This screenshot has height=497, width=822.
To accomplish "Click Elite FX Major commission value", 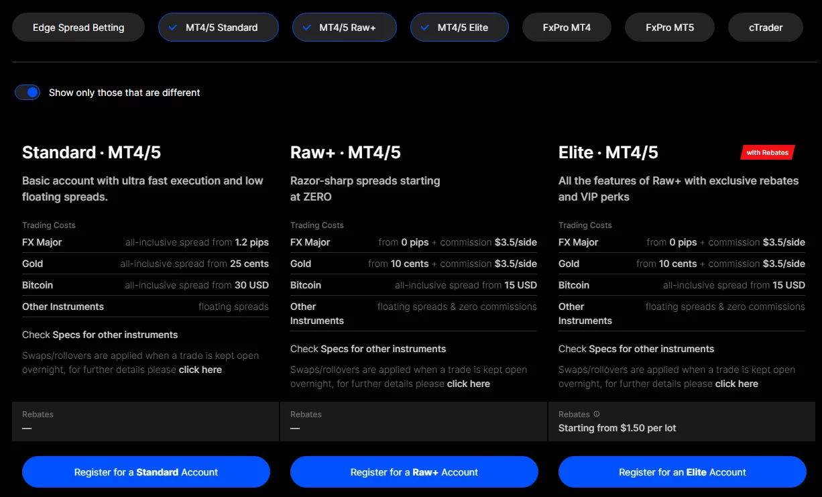I will (784, 242).
